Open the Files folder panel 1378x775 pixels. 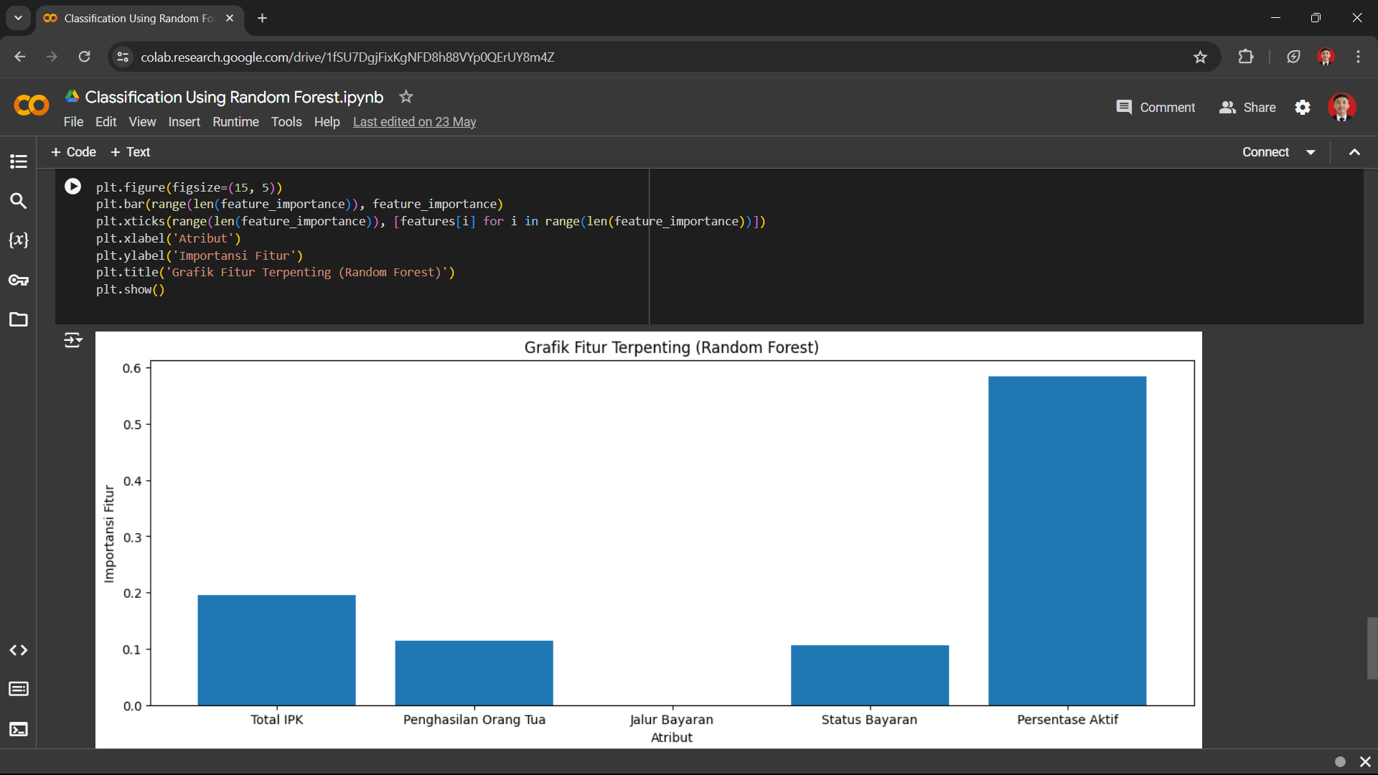[x=19, y=319]
